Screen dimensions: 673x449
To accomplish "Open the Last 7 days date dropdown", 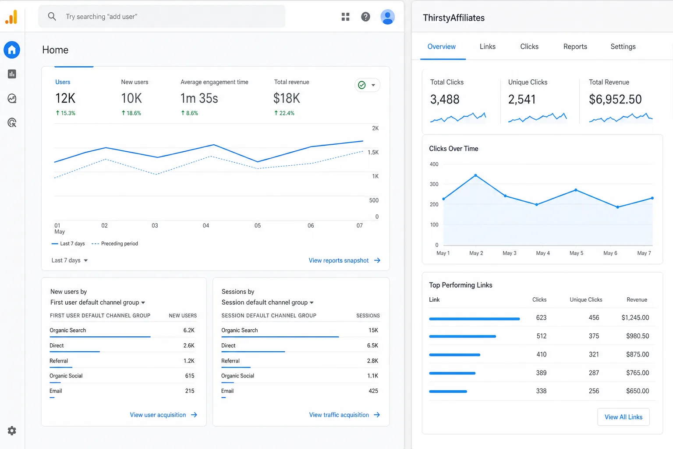I will [70, 260].
